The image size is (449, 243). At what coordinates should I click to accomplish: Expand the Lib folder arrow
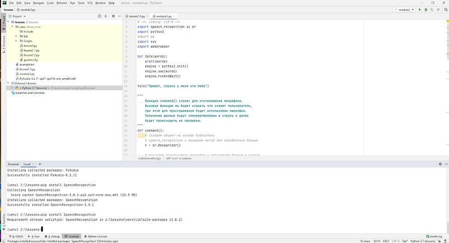pyautogui.click(x=16, y=36)
